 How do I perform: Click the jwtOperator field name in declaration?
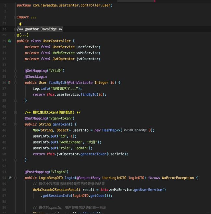(x=87, y=59)
